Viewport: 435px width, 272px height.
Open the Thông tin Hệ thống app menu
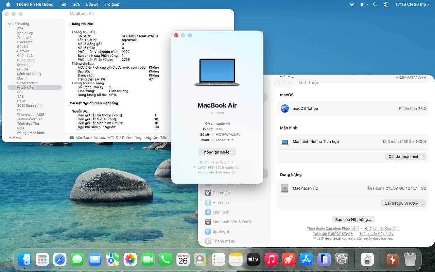[35, 4]
